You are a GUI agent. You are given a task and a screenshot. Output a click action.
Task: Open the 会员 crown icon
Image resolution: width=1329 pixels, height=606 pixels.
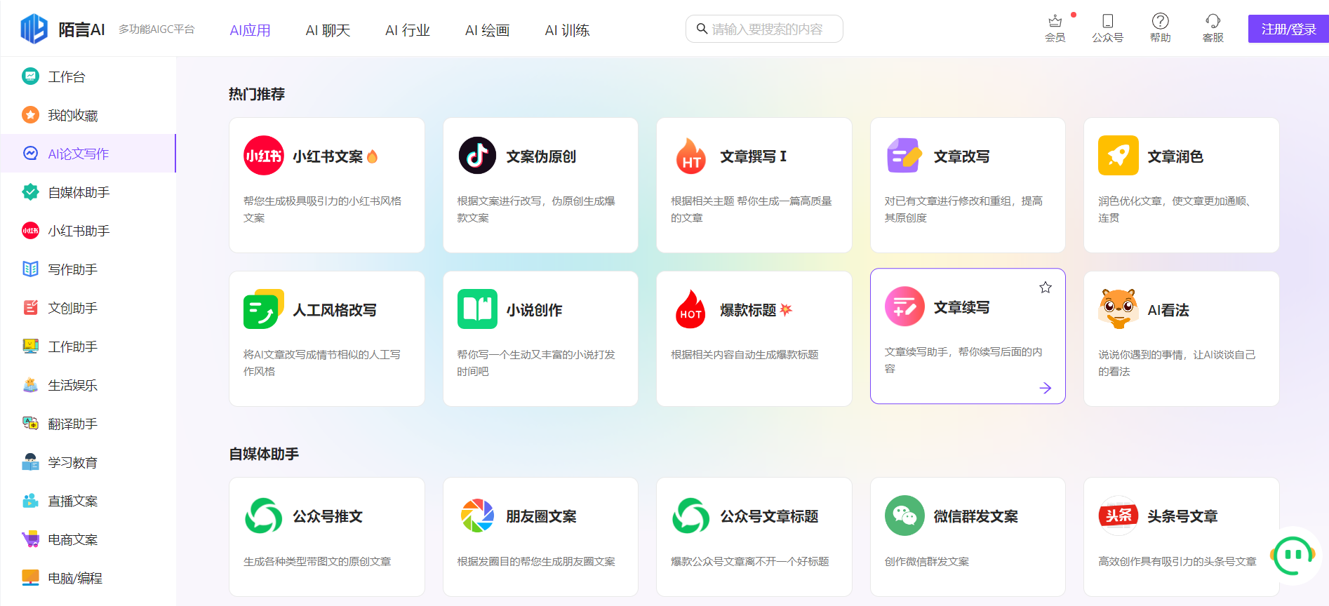[x=1055, y=21]
